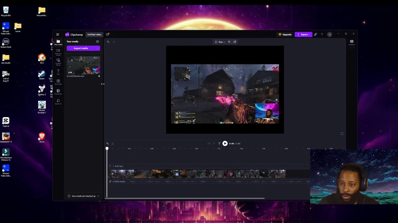Skip forward five seconds
The image size is (398, 223).
point(219,143)
